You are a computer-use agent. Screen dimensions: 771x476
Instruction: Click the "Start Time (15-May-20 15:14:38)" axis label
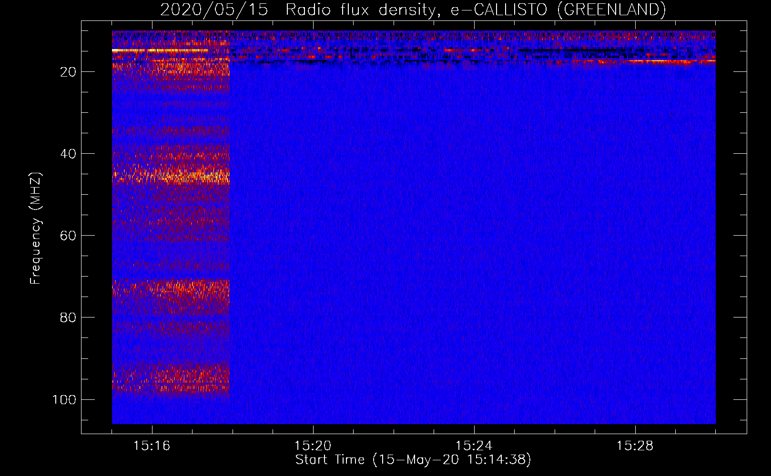point(413,460)
